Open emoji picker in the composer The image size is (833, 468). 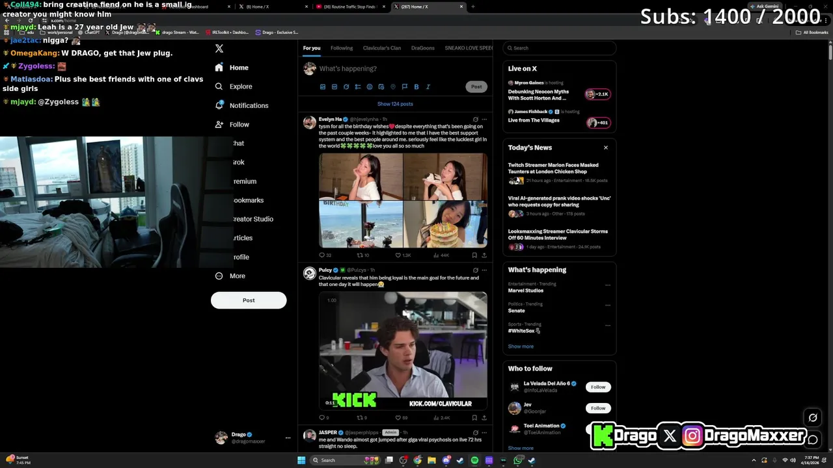pos(370,86)
